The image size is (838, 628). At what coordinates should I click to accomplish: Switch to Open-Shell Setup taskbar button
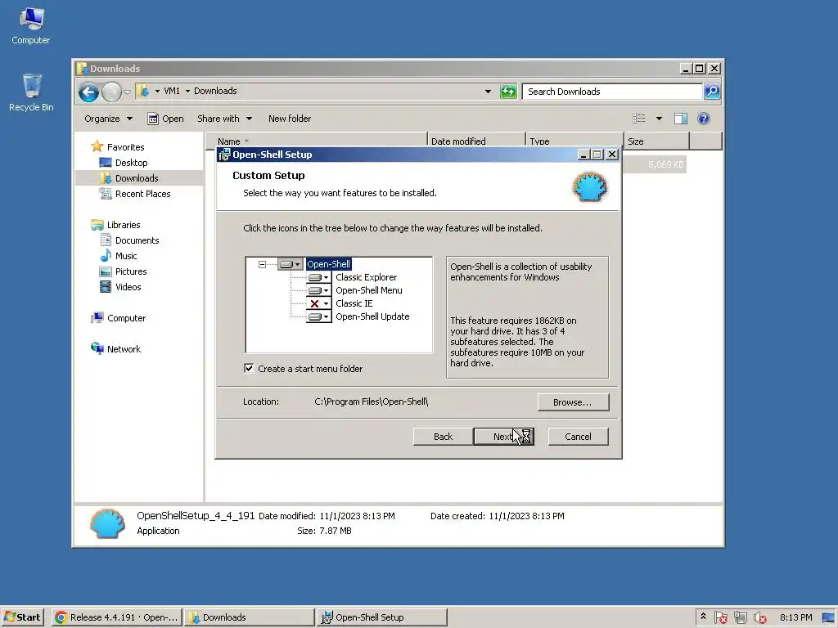click(x=382, y=617)
